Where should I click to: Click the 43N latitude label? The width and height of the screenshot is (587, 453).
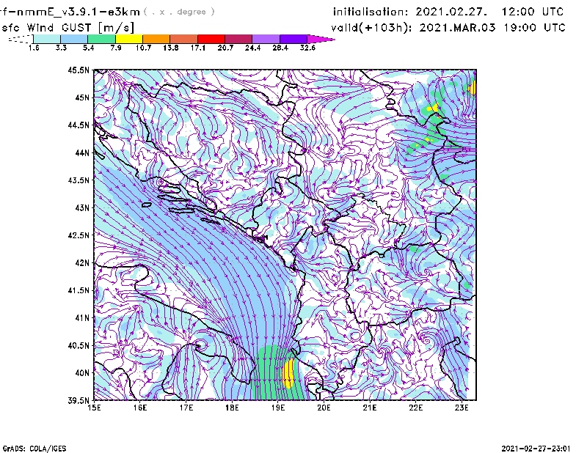pyautogui.click(x=82, y=207)
